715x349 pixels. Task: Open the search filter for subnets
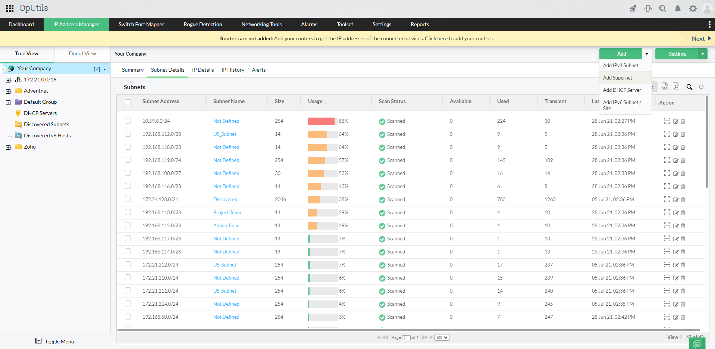tap(689, 87)
